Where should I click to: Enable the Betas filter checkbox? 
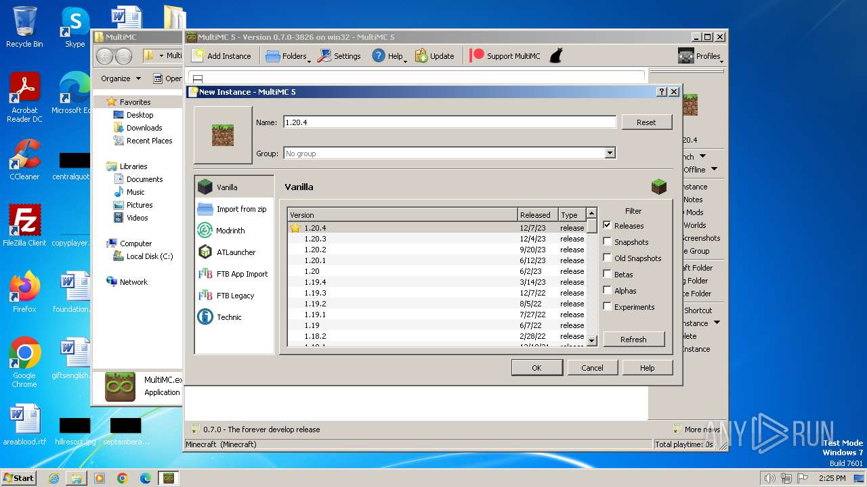(x=607, y=274)
